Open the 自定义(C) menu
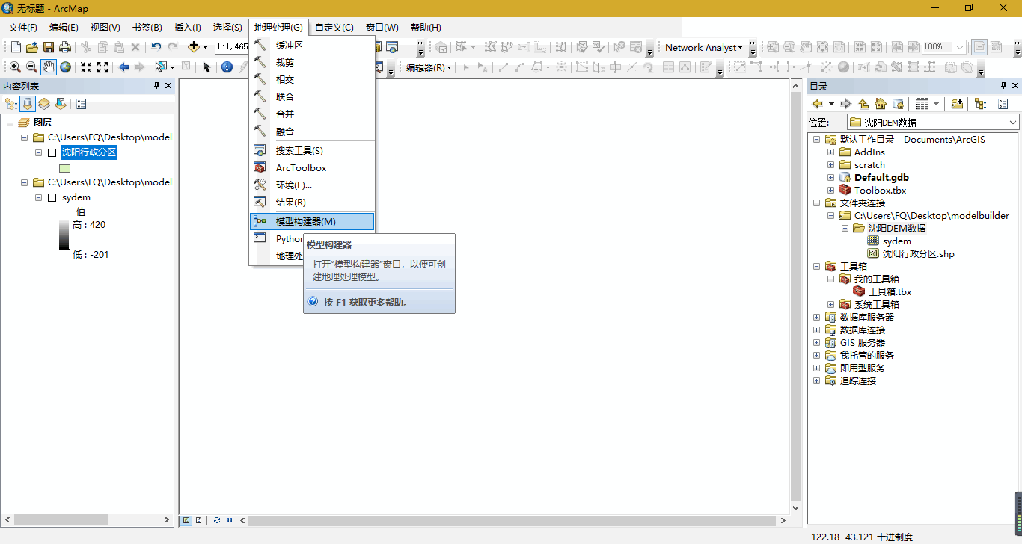This screenshot has height=544, width=1022. point(334,27)
